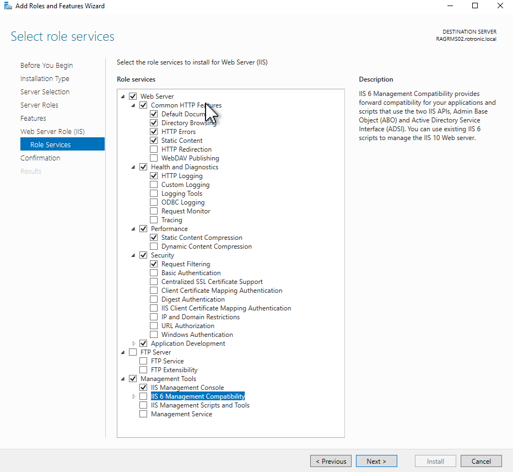Click the Next button

pyautogui.click(x=376, y=461)
